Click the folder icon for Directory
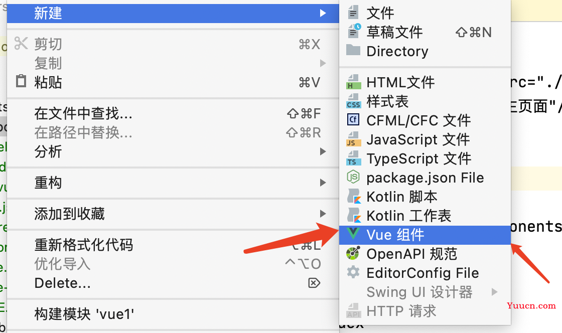Image resolution: width=562 pixels, height=333 pixels. pyautogui.click(x=353, y=50)
